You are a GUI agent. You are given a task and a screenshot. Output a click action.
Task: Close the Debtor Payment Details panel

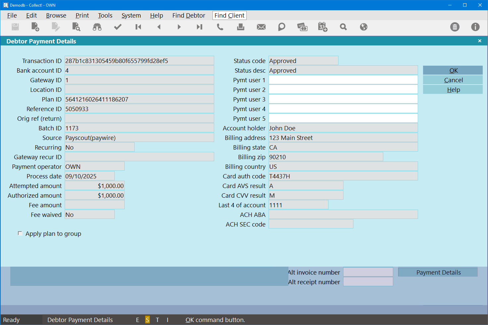click(x=479, y=41)
